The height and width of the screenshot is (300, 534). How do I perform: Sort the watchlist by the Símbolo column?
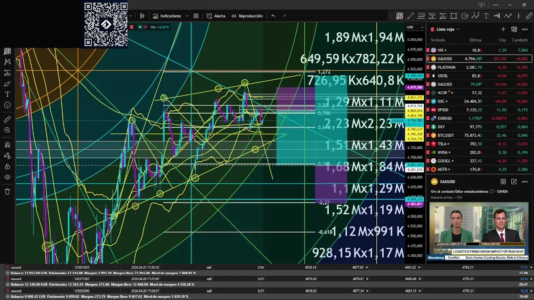point(438,40)
